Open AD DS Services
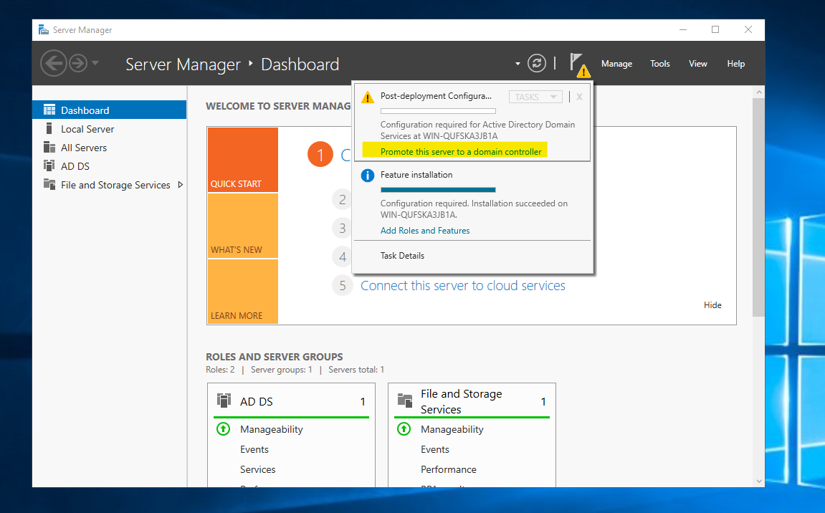The height and width of the screenshot is (513, 825). point(257,469)
